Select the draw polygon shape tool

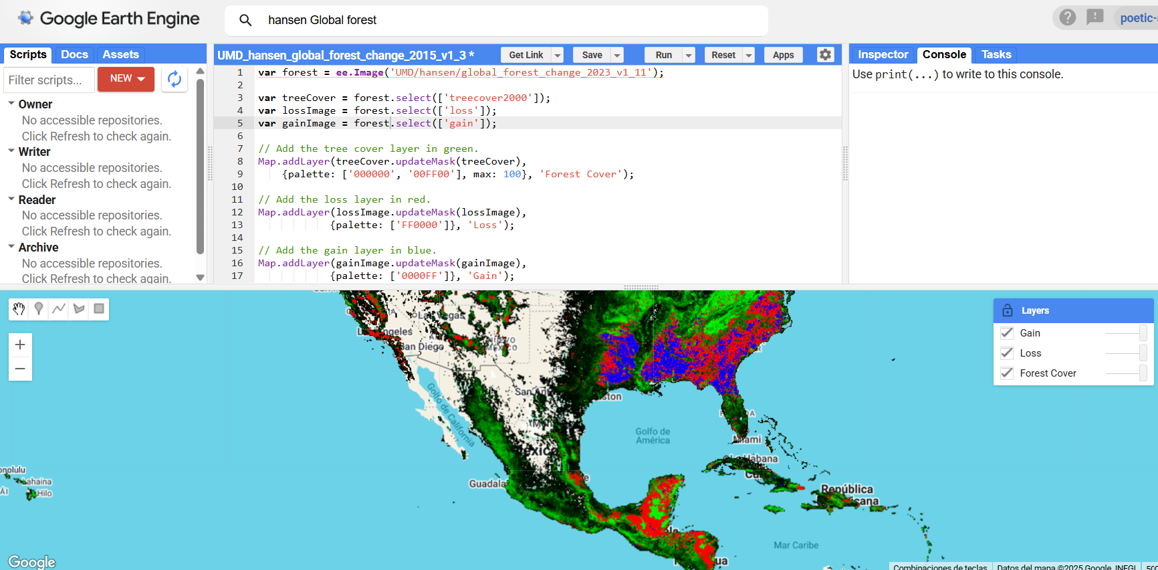[x=79, y=308]
